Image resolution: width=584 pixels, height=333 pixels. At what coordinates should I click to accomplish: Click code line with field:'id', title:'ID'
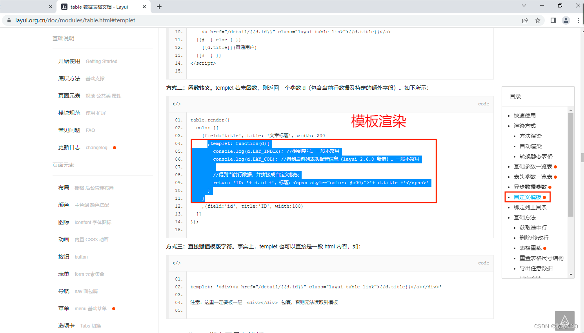click(252, 206)
